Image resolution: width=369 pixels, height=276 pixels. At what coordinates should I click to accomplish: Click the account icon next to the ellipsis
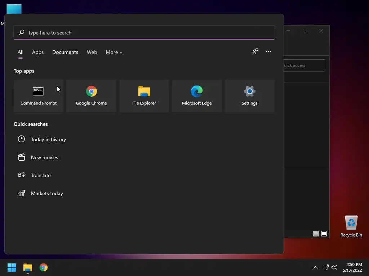(255, 51)
